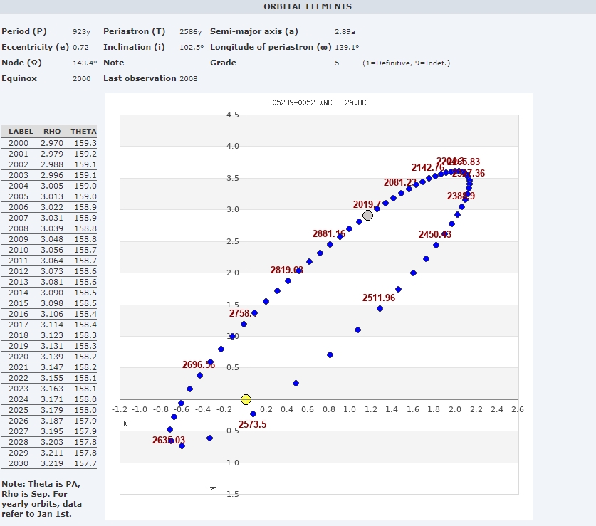Select the 2000 row in ephemeris table
Screen dimensions: 596x526
50,143
